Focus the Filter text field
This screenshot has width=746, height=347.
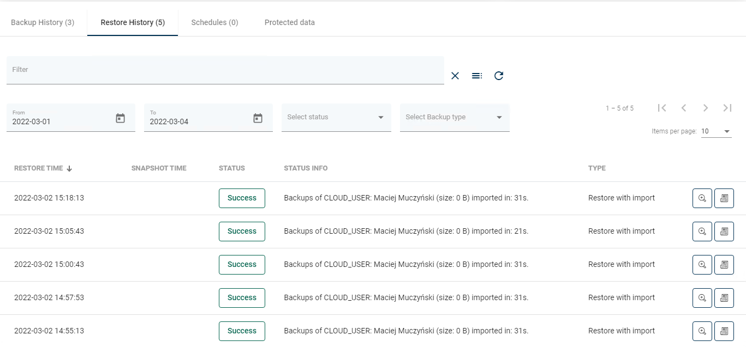point(225,70)
